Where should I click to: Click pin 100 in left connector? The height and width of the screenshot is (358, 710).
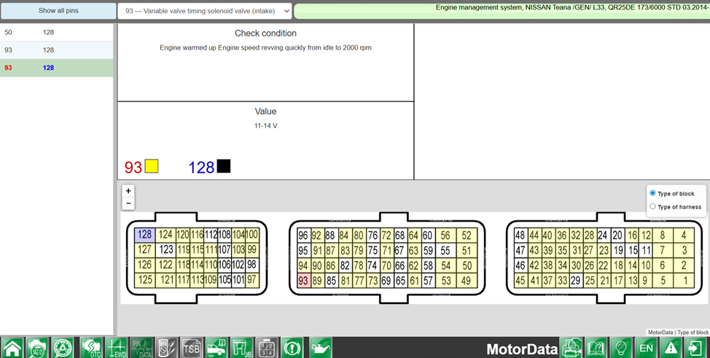(252, 235)
